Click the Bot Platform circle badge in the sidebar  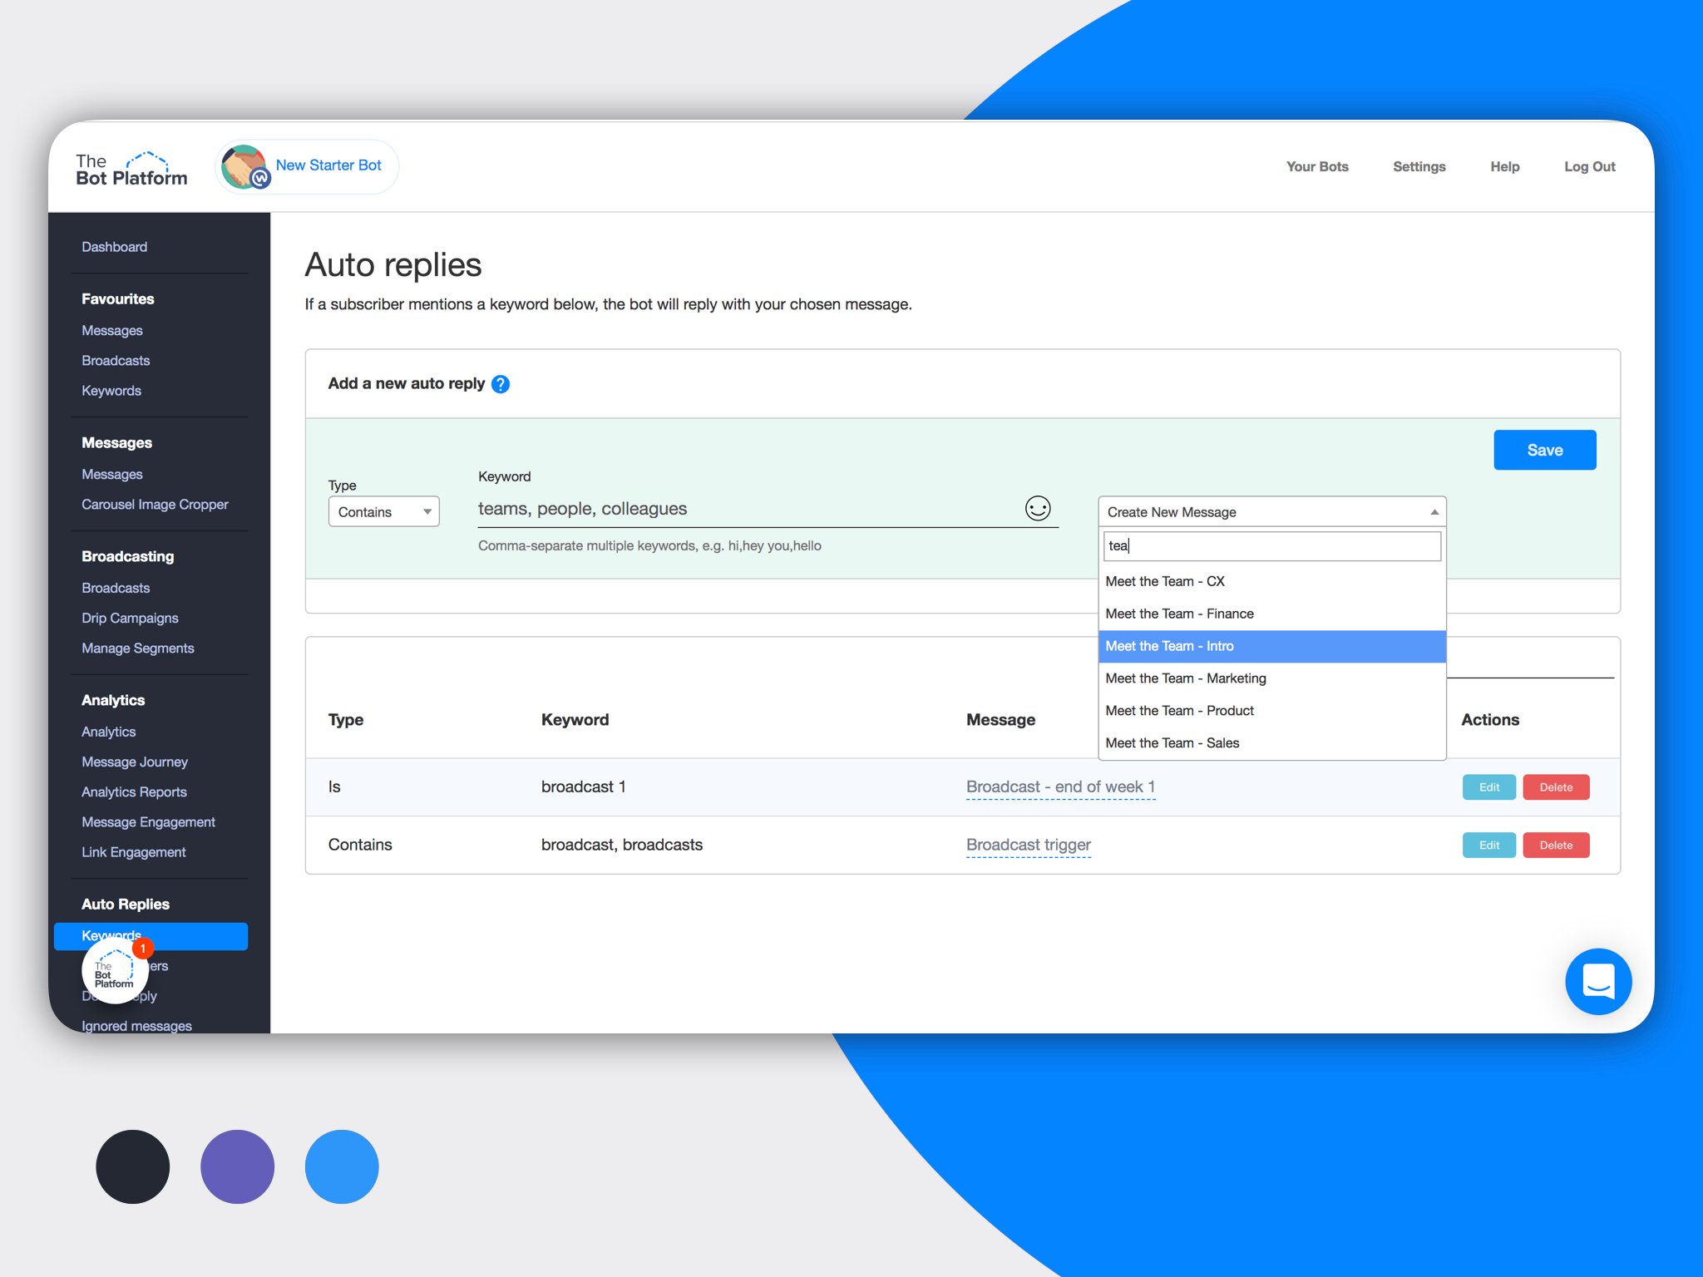[x=113, y=971]
